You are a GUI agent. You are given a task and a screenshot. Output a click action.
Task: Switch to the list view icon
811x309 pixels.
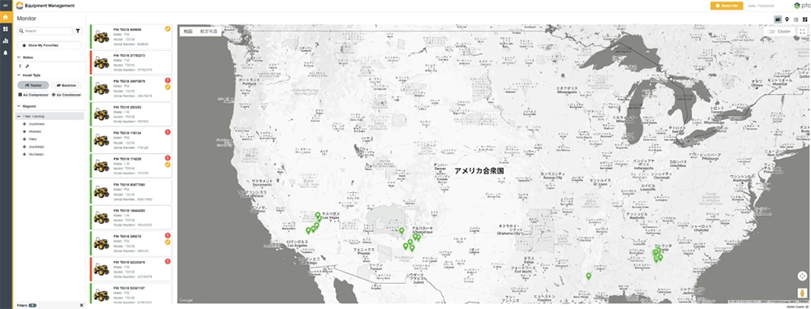pyautogui.click(x=796, y=19)
